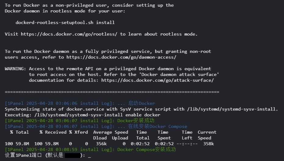Click the green Docker安装成功 log line
Viewport: 284px width, 161px height.
click(x=80, y=121)
